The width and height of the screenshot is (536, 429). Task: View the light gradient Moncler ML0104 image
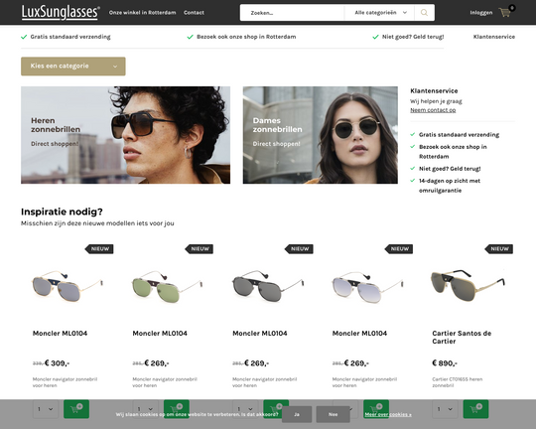click(367, 286)
